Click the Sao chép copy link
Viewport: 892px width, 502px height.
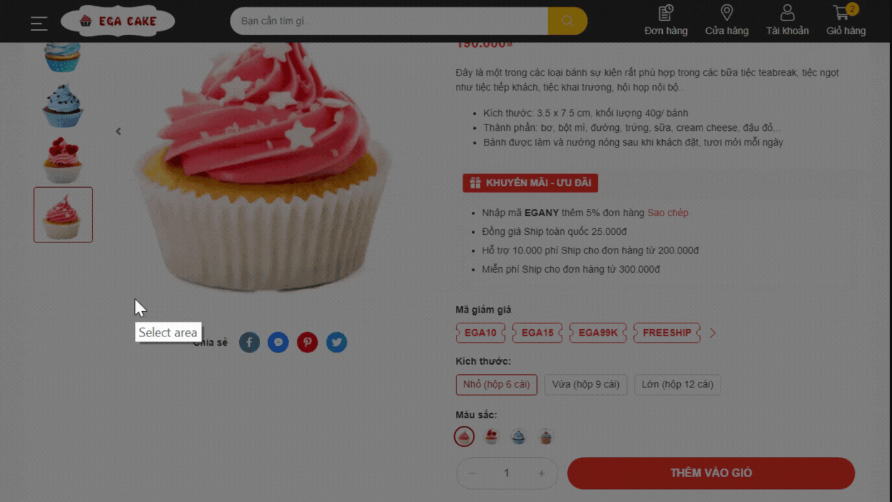(x=668, y=213)
